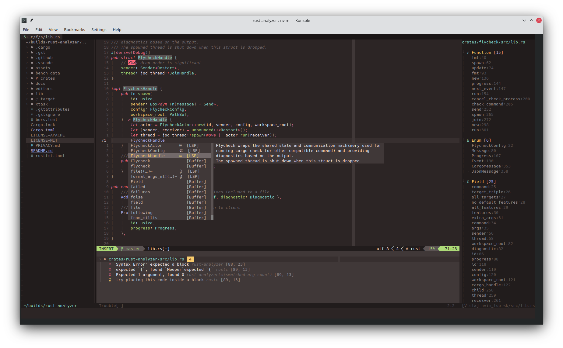563x348 pixels.
Task: Choose the Flycheck [Buffer] completion entry
Action: point(170,161)
